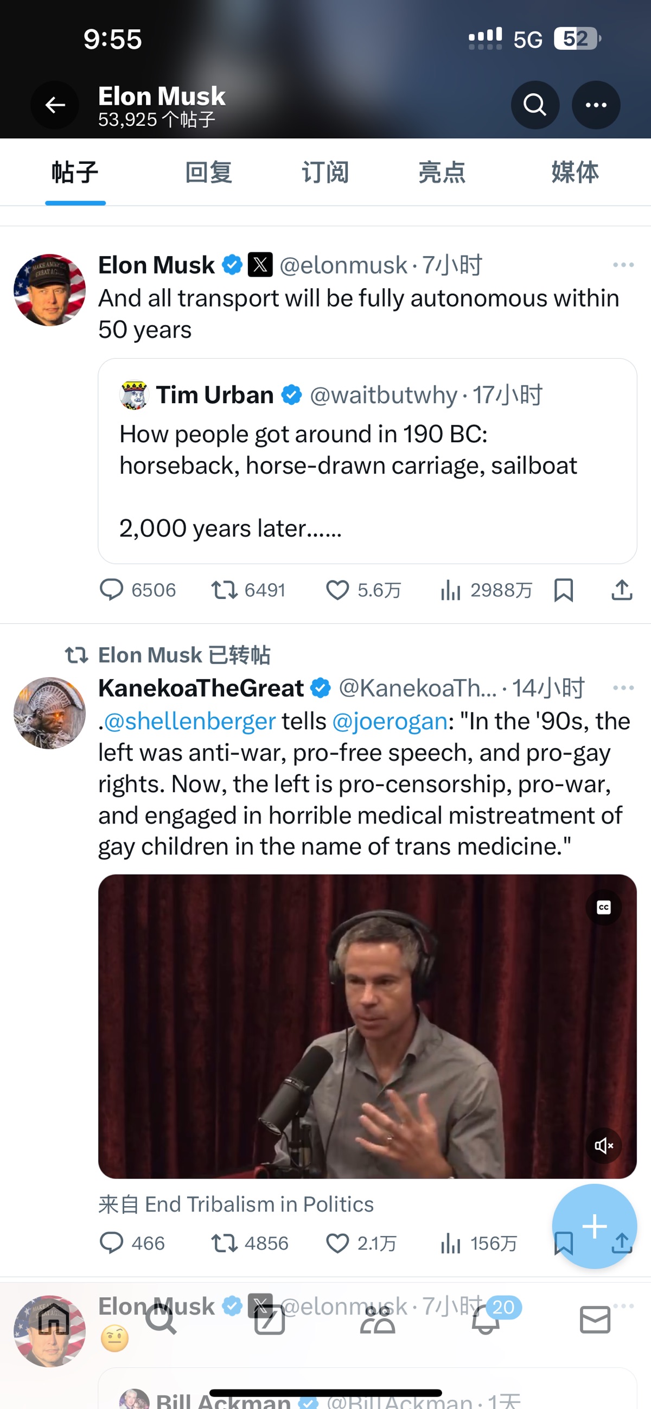Open options menu on autonomous transport post
The height and width of the screenshot is (1409, 651).
(623, 265)
